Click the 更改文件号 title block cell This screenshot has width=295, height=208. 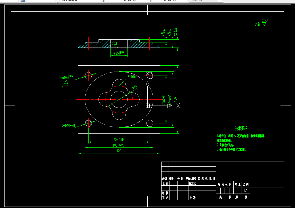coord(191,179)
